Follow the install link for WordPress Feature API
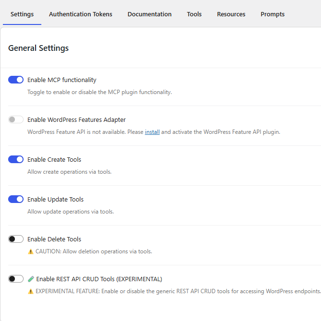Image resolution: width=321 pixels, height=321 pixels. pos(152,132)
